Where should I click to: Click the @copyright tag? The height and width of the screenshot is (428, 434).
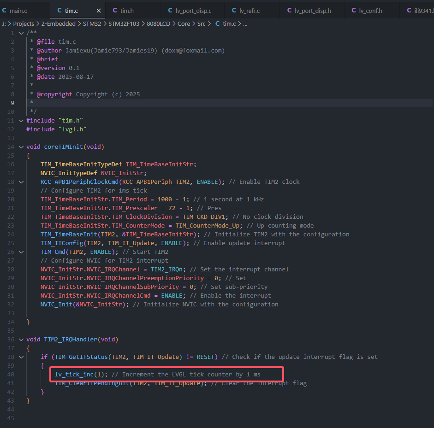click(x=54, y=94)
